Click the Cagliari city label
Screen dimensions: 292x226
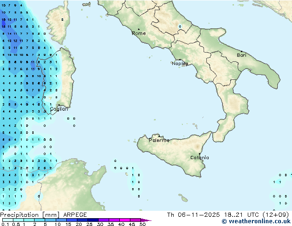(59, 109)
